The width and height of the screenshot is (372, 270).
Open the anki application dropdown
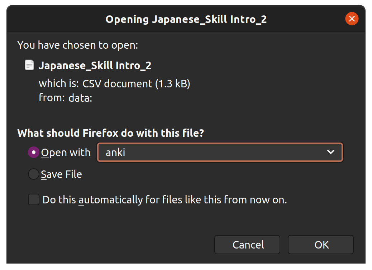point(220,152)
